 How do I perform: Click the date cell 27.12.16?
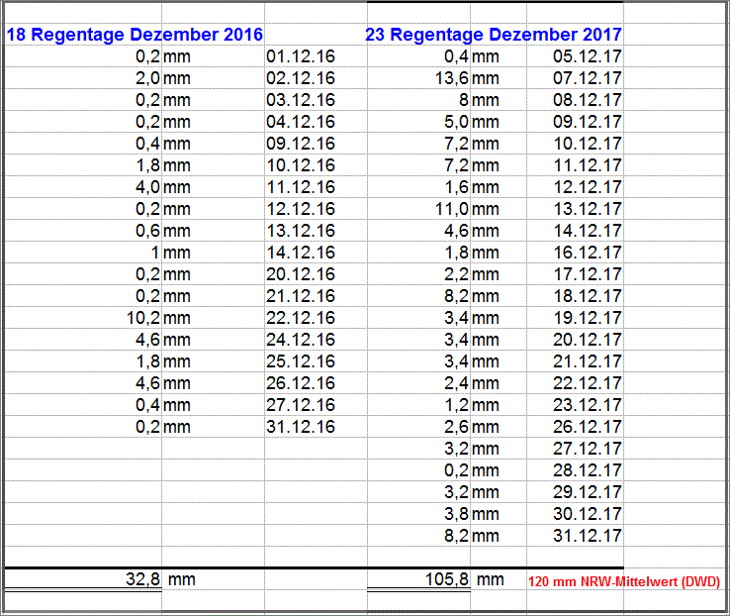pos(301,405)
